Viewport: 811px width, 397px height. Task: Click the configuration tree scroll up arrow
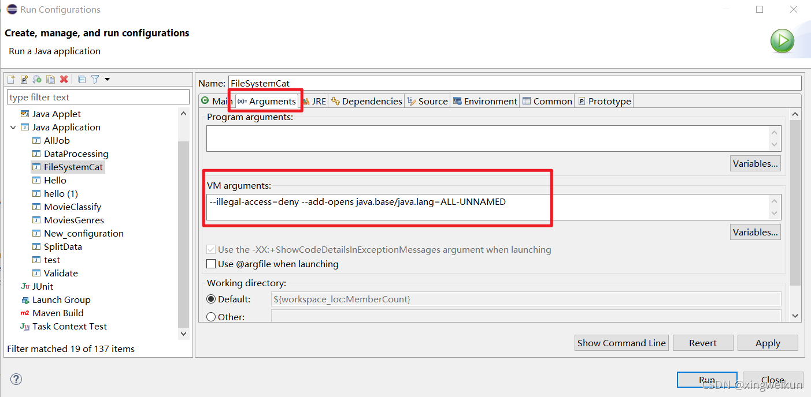(x=184, y=114)
